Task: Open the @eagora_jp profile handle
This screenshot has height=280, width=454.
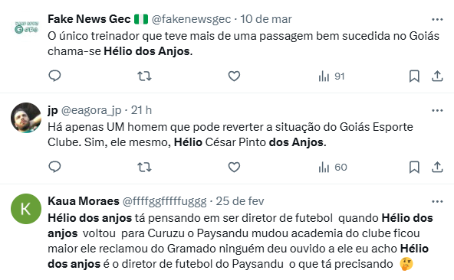Action: [91, 110]
